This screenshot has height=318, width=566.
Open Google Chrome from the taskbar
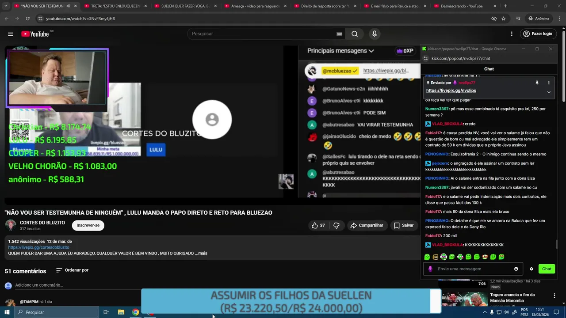136,312
